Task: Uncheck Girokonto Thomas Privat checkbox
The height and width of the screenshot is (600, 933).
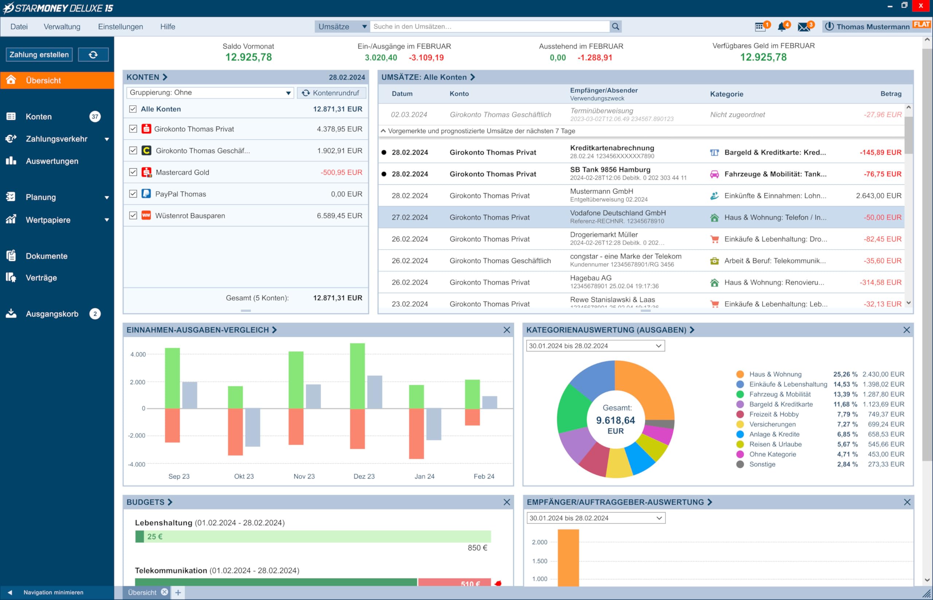Action: click(x=133, y=129)
